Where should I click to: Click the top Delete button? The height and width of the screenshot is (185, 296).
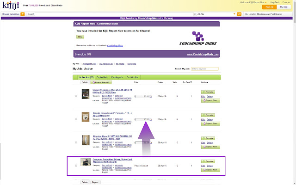pyautogui.click(x=85, y=82)
